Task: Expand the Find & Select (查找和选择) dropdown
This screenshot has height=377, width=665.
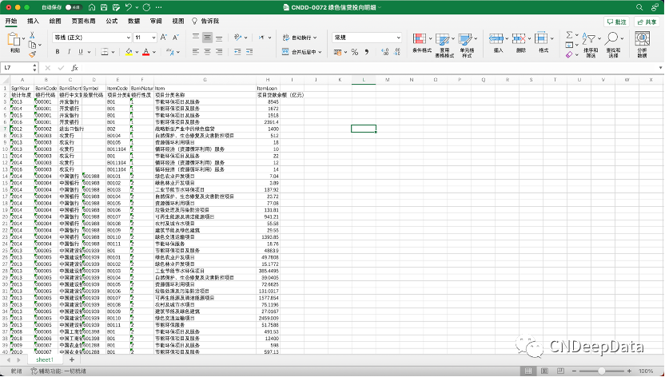Action: 622,38
